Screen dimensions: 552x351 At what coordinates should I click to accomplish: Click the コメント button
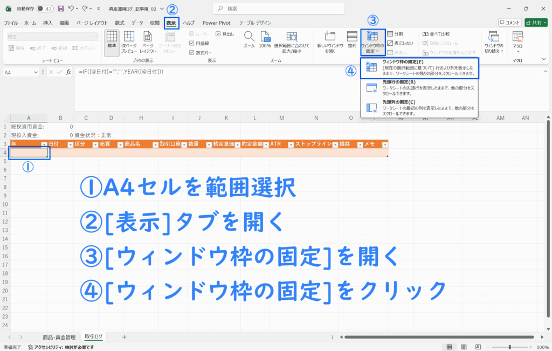[510, 23]
